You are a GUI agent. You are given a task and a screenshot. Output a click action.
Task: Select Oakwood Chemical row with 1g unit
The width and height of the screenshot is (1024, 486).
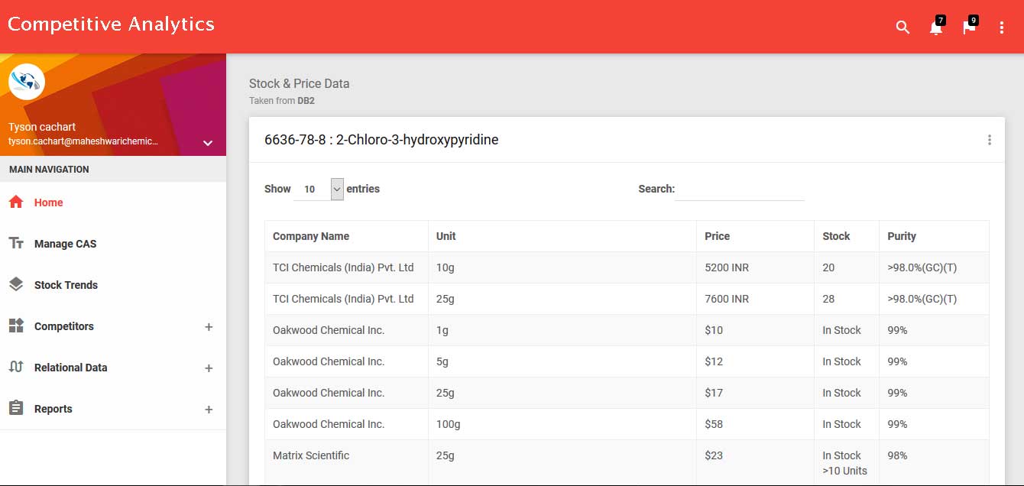click(627, 330)
